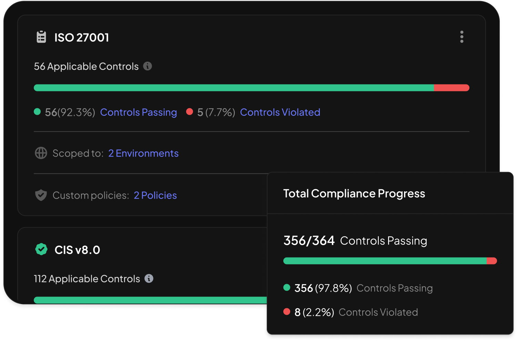Viewport: 517px width, 341px height.
Task: Select the CIS v8.0 framework title
Action: 77,250
